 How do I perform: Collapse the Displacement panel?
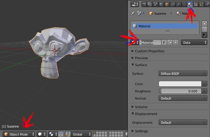145,114
